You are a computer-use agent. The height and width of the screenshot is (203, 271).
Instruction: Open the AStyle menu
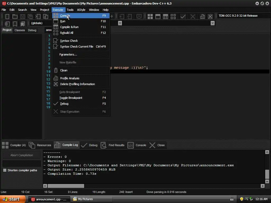(x=81, y=10)
